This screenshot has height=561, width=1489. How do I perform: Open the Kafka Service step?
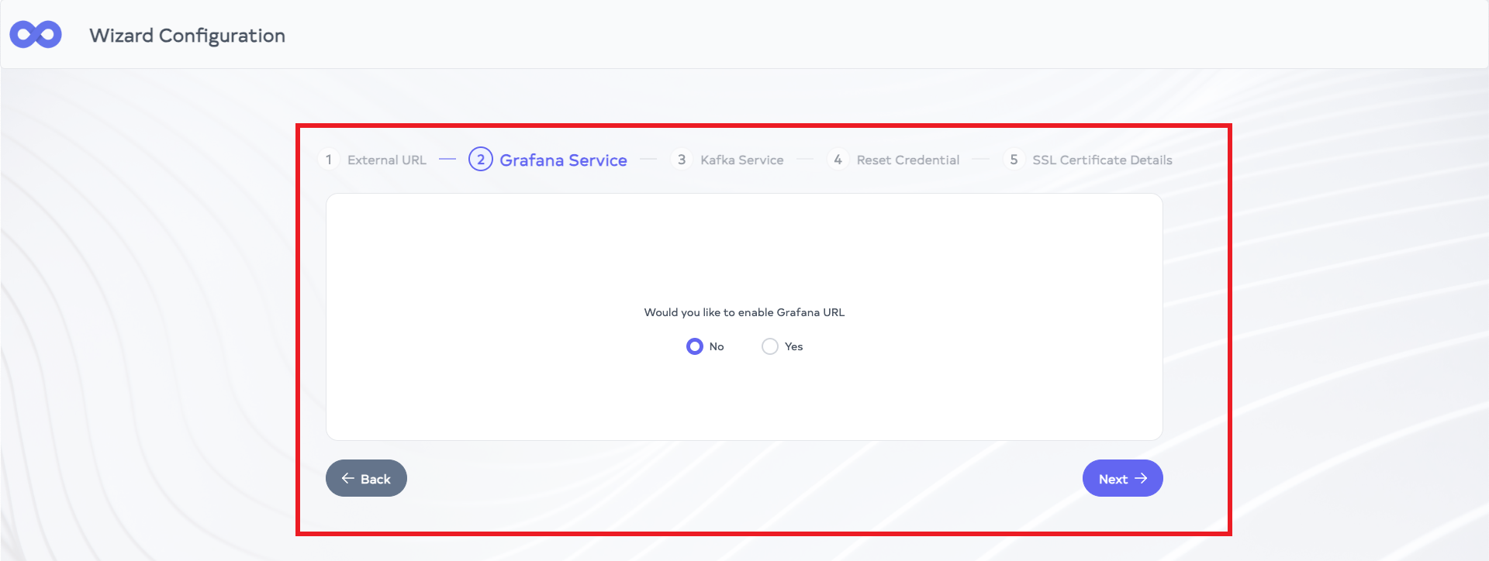pos(741,160)
